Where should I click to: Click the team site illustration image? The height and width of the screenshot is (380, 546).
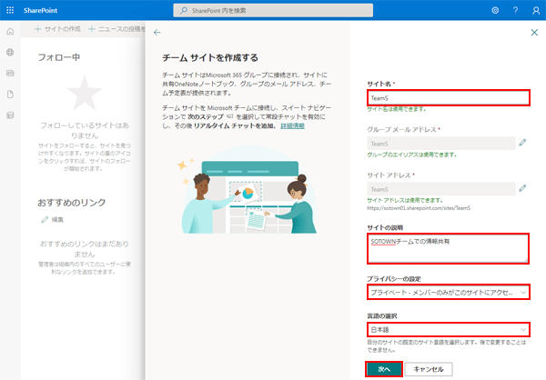[248, 190]
